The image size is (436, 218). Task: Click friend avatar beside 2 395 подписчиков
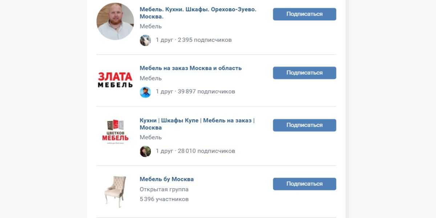(145, 40)
